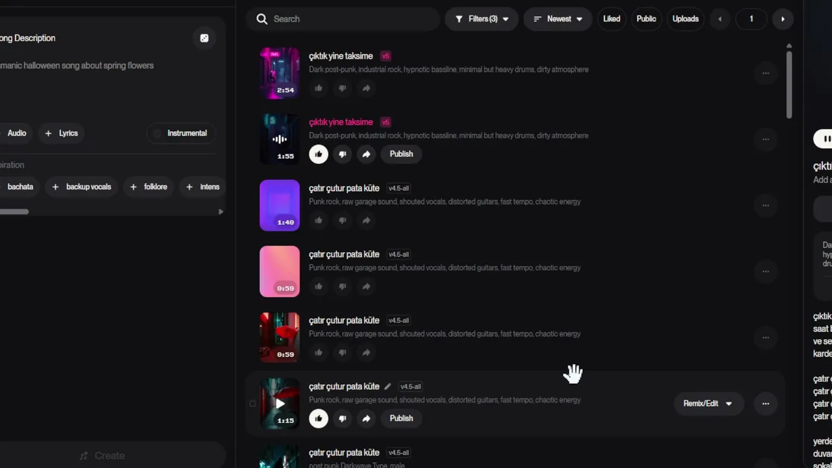Like the 1:55 çıktık yine taksime track

pos(318,154)
